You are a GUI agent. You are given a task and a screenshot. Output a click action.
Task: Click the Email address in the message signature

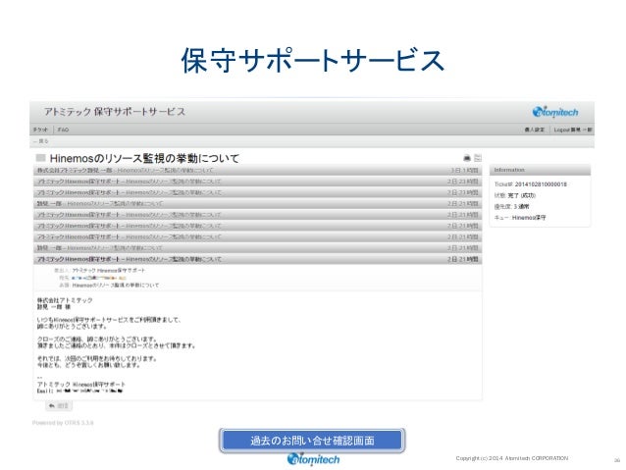(x=89, y=391)
